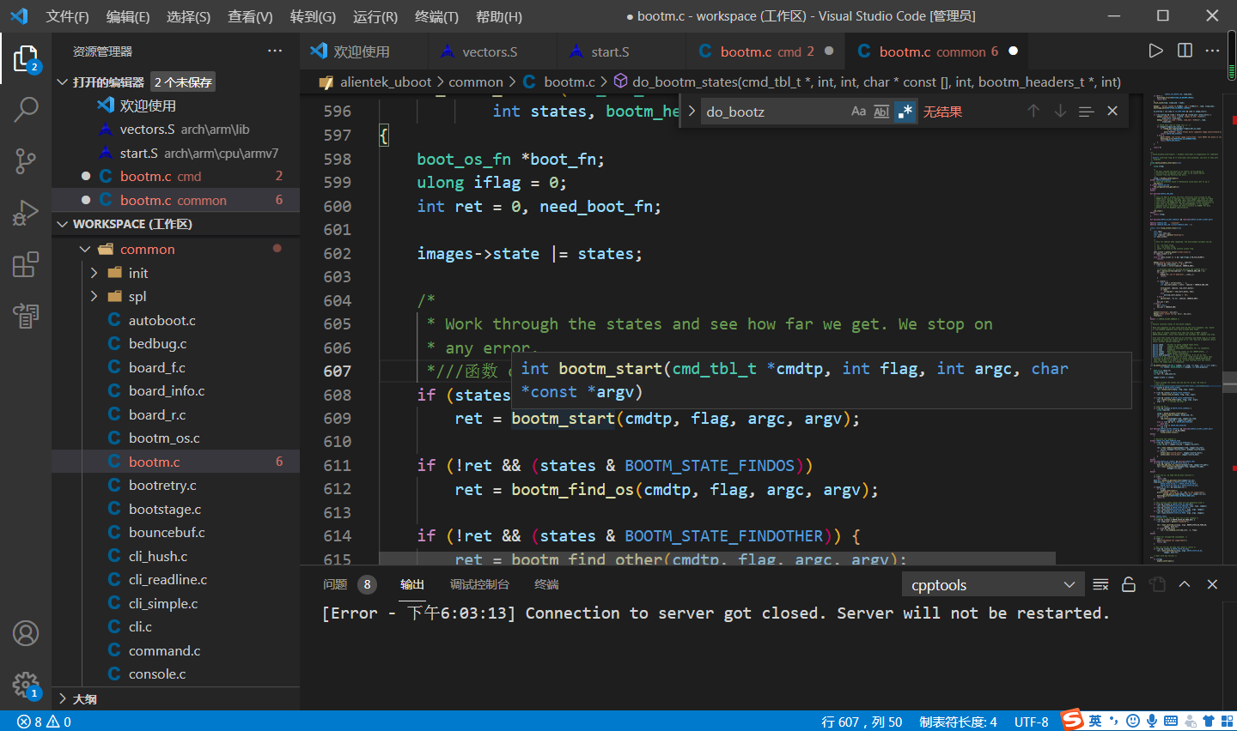
Task: Maximize the bottom panel size
Action: tap(1185, 584)
